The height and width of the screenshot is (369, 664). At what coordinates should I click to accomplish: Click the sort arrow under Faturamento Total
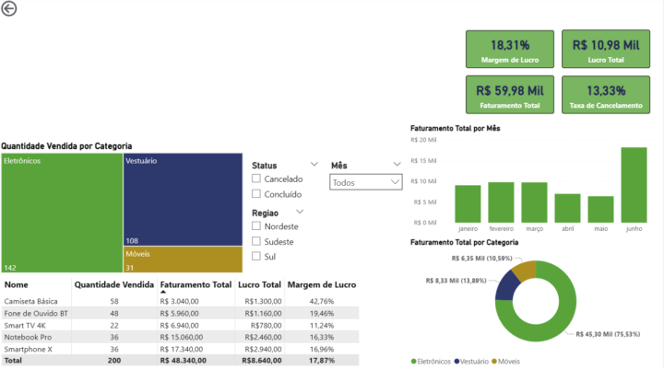click(163, 292)
